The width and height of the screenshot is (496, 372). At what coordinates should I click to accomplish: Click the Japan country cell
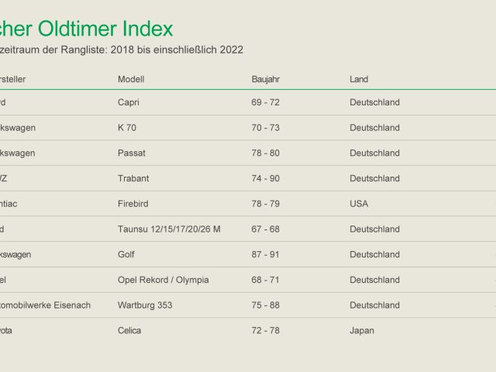coord(362,330)
